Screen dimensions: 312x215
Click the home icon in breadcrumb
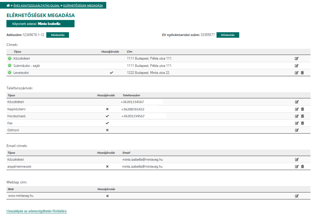[8, 5]
